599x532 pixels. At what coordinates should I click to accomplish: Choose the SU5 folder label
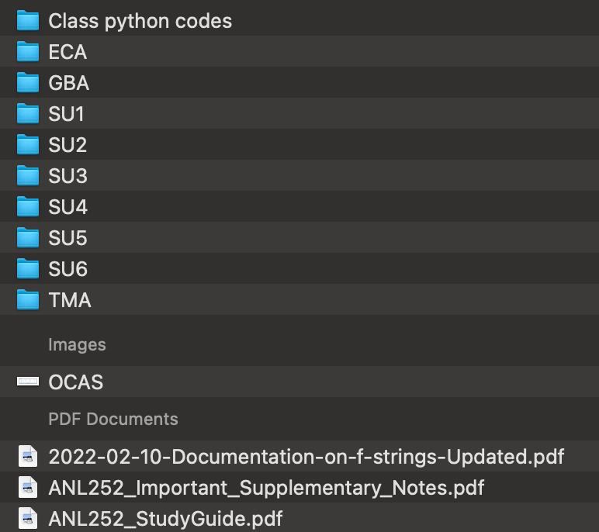(68, 238)
